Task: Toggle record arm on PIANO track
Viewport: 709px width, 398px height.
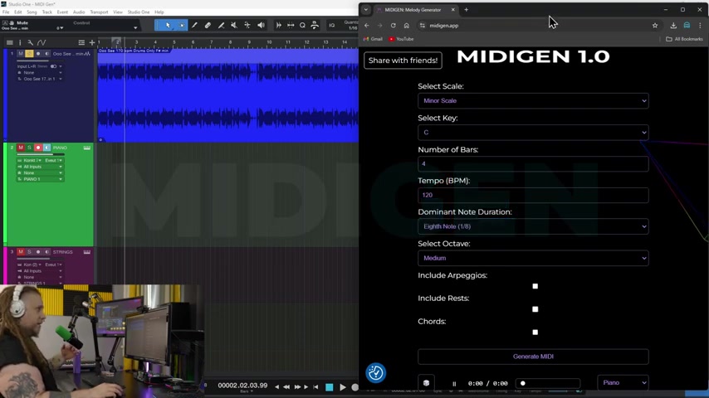Action: point(38,148)
